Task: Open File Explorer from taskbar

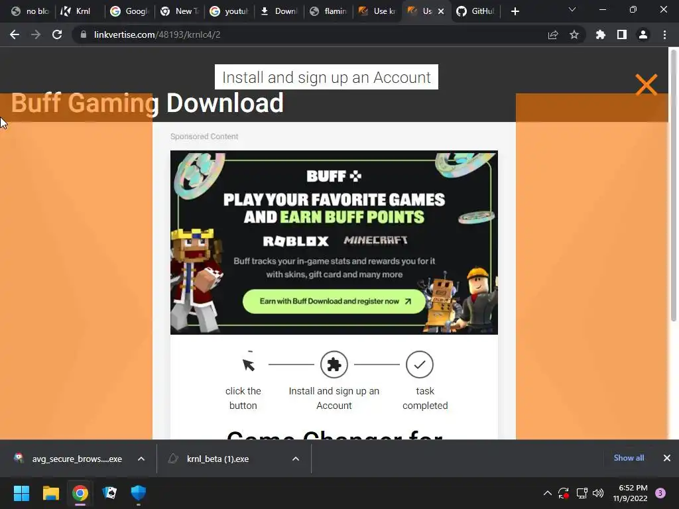Action: click(x=50, y=493)
